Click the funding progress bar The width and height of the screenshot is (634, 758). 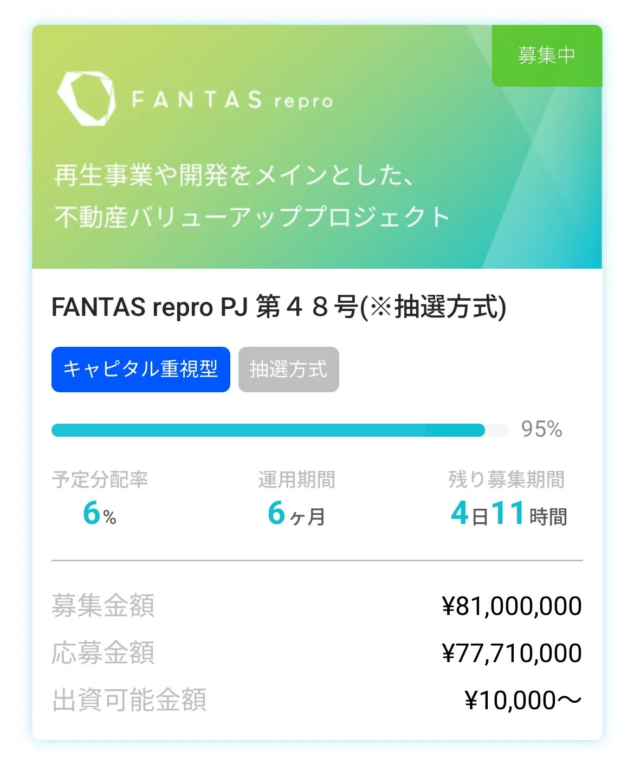(x=280, y=430)
